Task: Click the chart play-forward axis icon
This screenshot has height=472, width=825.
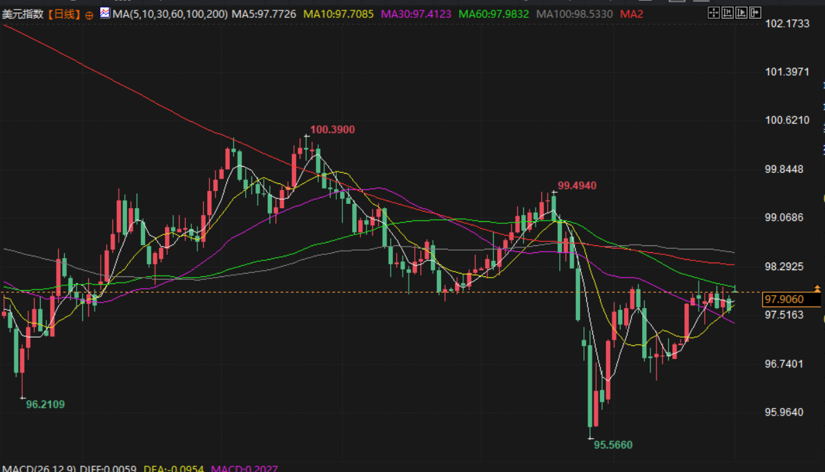Action: [741, 12]
